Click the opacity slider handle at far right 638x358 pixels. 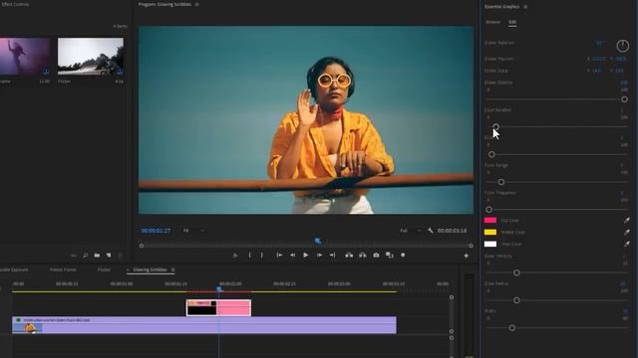[624, 99]
